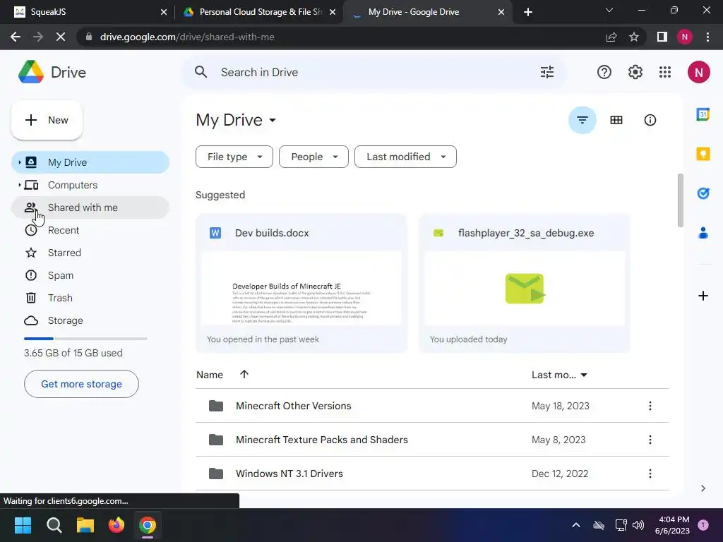
Task: Open the My Drive title dropdown
Action: coord(236,120)
